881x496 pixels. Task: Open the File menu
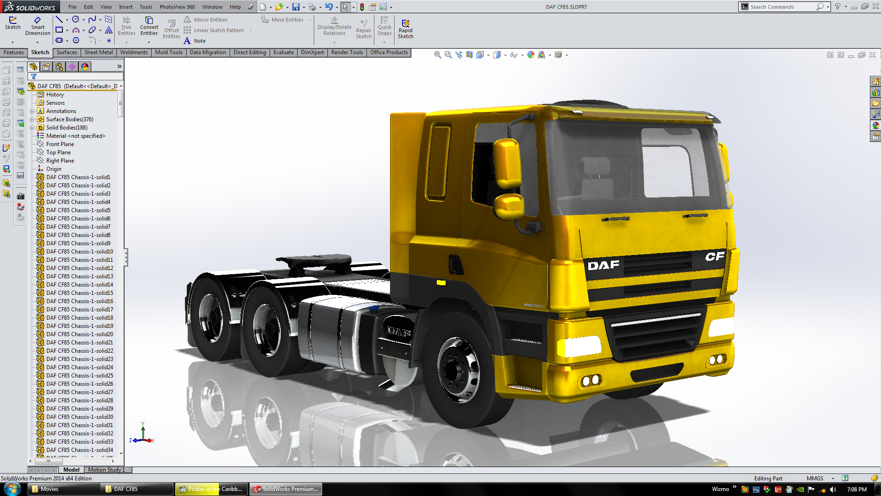tap(72, 7)
